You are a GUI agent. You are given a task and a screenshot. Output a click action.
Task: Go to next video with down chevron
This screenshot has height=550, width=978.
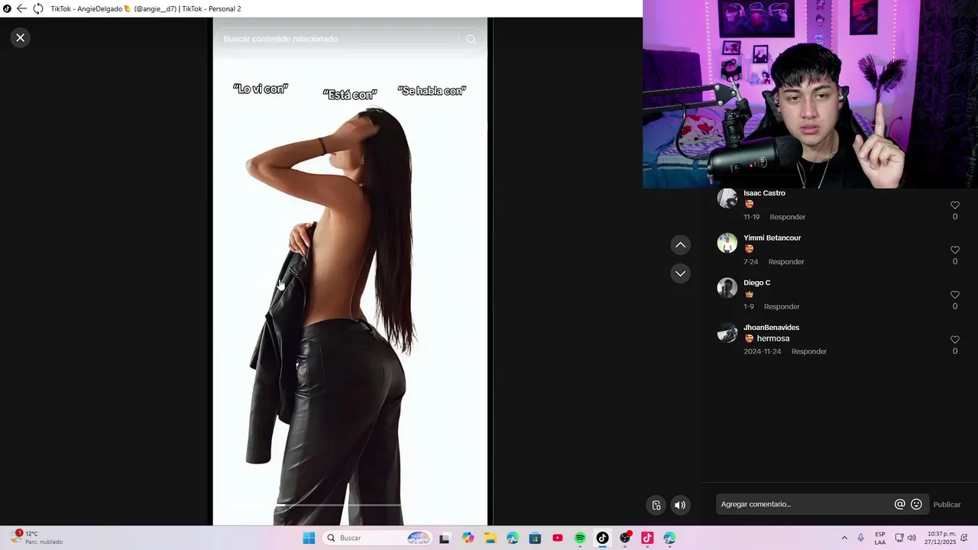[x=680, y=273]
